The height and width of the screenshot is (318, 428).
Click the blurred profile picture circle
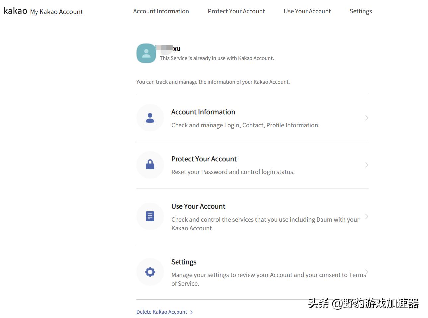pyautogui.click(x=146, y=53)
